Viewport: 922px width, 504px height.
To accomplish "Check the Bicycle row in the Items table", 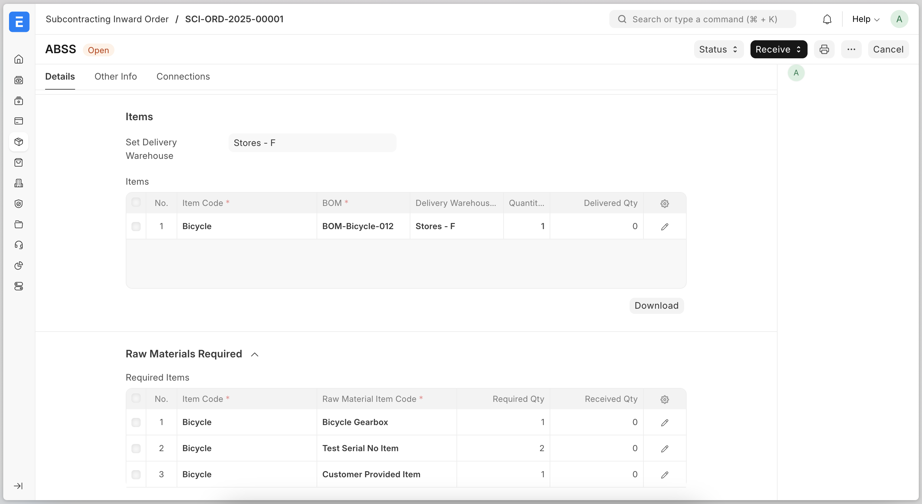I will click(136, 227).
